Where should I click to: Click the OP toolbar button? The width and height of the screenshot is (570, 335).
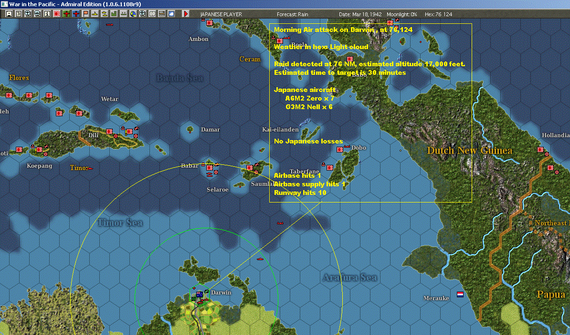pyautogui.click(x=152, y=14)
